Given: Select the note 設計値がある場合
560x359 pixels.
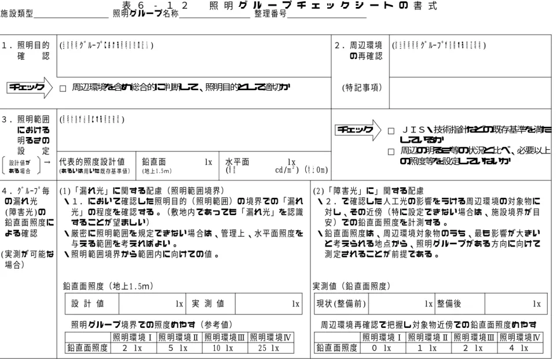Looking at the screenshot, I should pyautogui.click(x=20, y=166).
